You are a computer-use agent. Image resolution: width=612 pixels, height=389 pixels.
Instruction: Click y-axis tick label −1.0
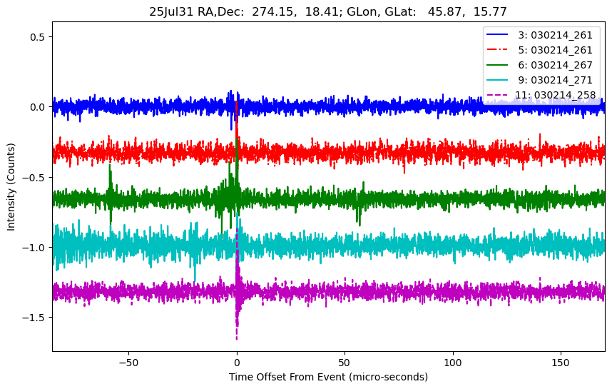point(34,248)
